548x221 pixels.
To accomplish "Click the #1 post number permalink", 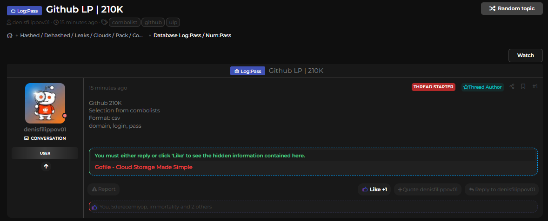I will point(535,86).
